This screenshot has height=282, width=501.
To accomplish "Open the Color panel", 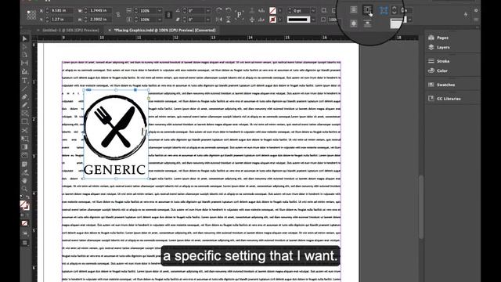I will click(438, 70).
